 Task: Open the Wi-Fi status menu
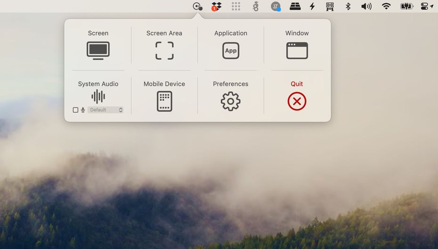(x=386, y=7)
